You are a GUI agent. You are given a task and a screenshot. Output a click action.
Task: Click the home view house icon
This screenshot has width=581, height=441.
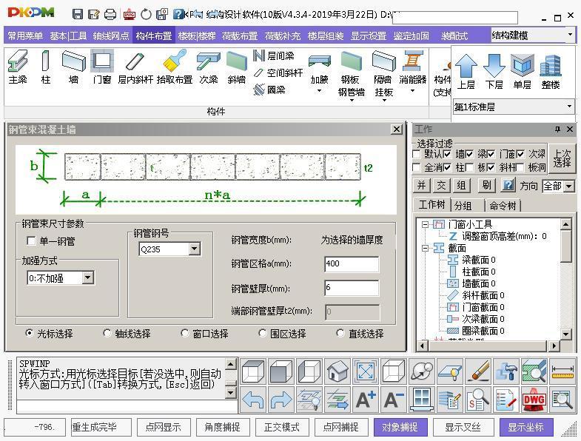(337, 371)
